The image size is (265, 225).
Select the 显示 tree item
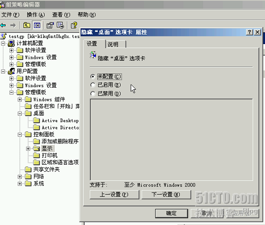coord(47,148)
